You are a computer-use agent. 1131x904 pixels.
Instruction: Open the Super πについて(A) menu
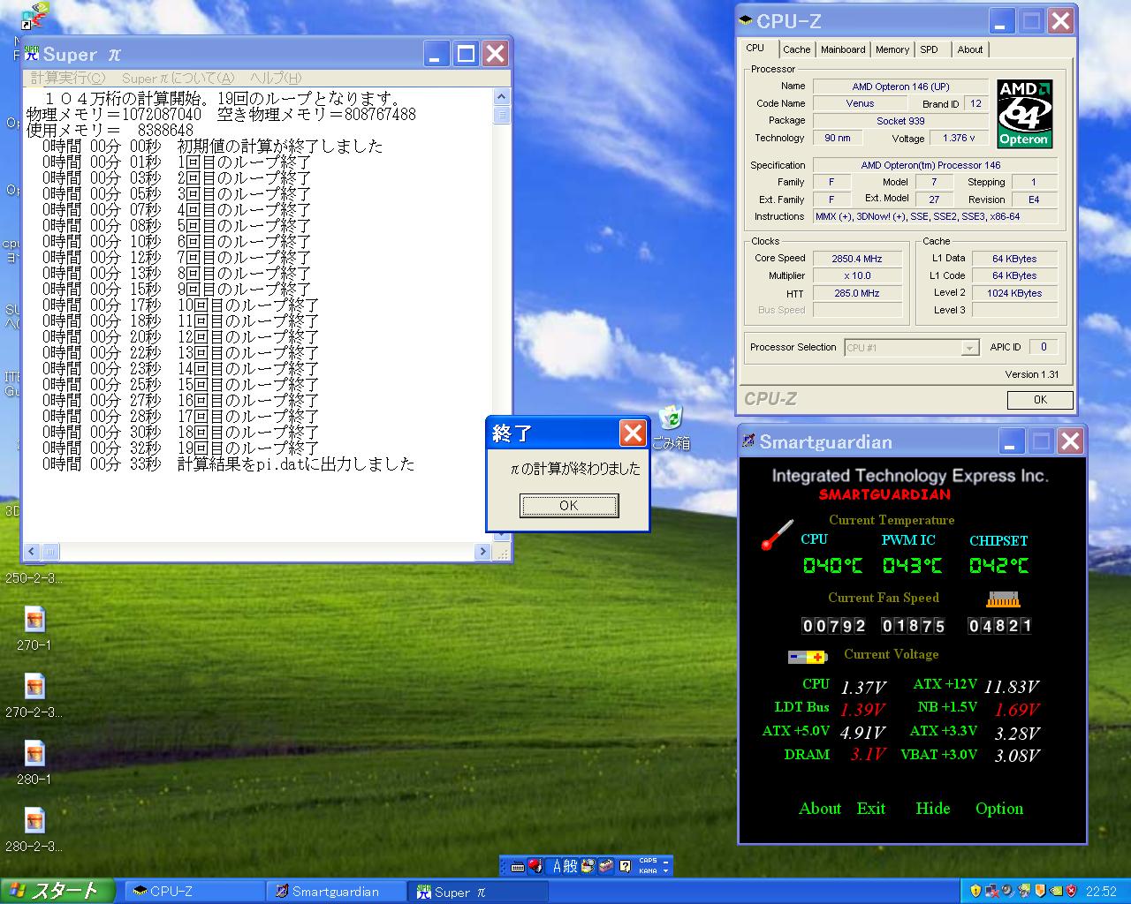(x=178, y=79)
